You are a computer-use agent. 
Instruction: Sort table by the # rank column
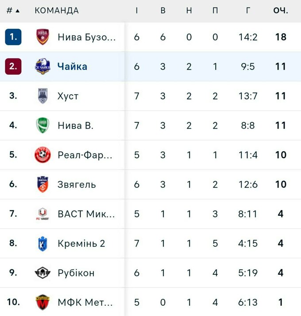tap(13, 11)
